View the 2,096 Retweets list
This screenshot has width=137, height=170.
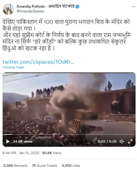(x=15, y=166)
